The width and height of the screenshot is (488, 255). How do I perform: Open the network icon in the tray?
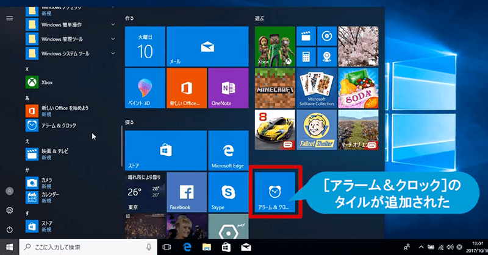(x=440, y=247)
